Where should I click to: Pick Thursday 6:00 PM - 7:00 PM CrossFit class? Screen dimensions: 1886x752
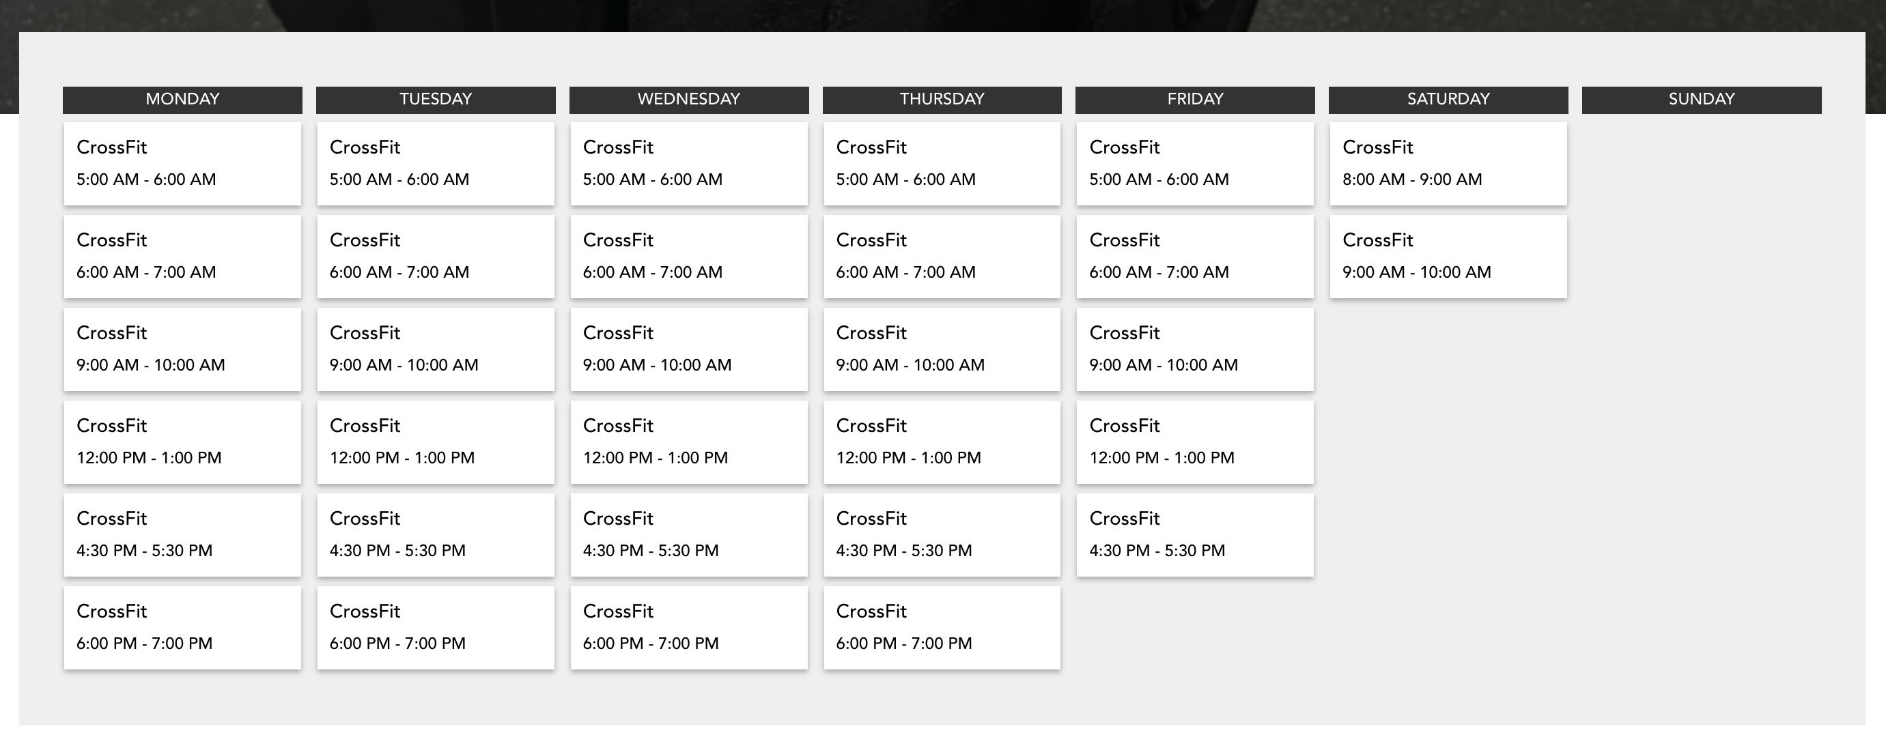pos(942,628)
